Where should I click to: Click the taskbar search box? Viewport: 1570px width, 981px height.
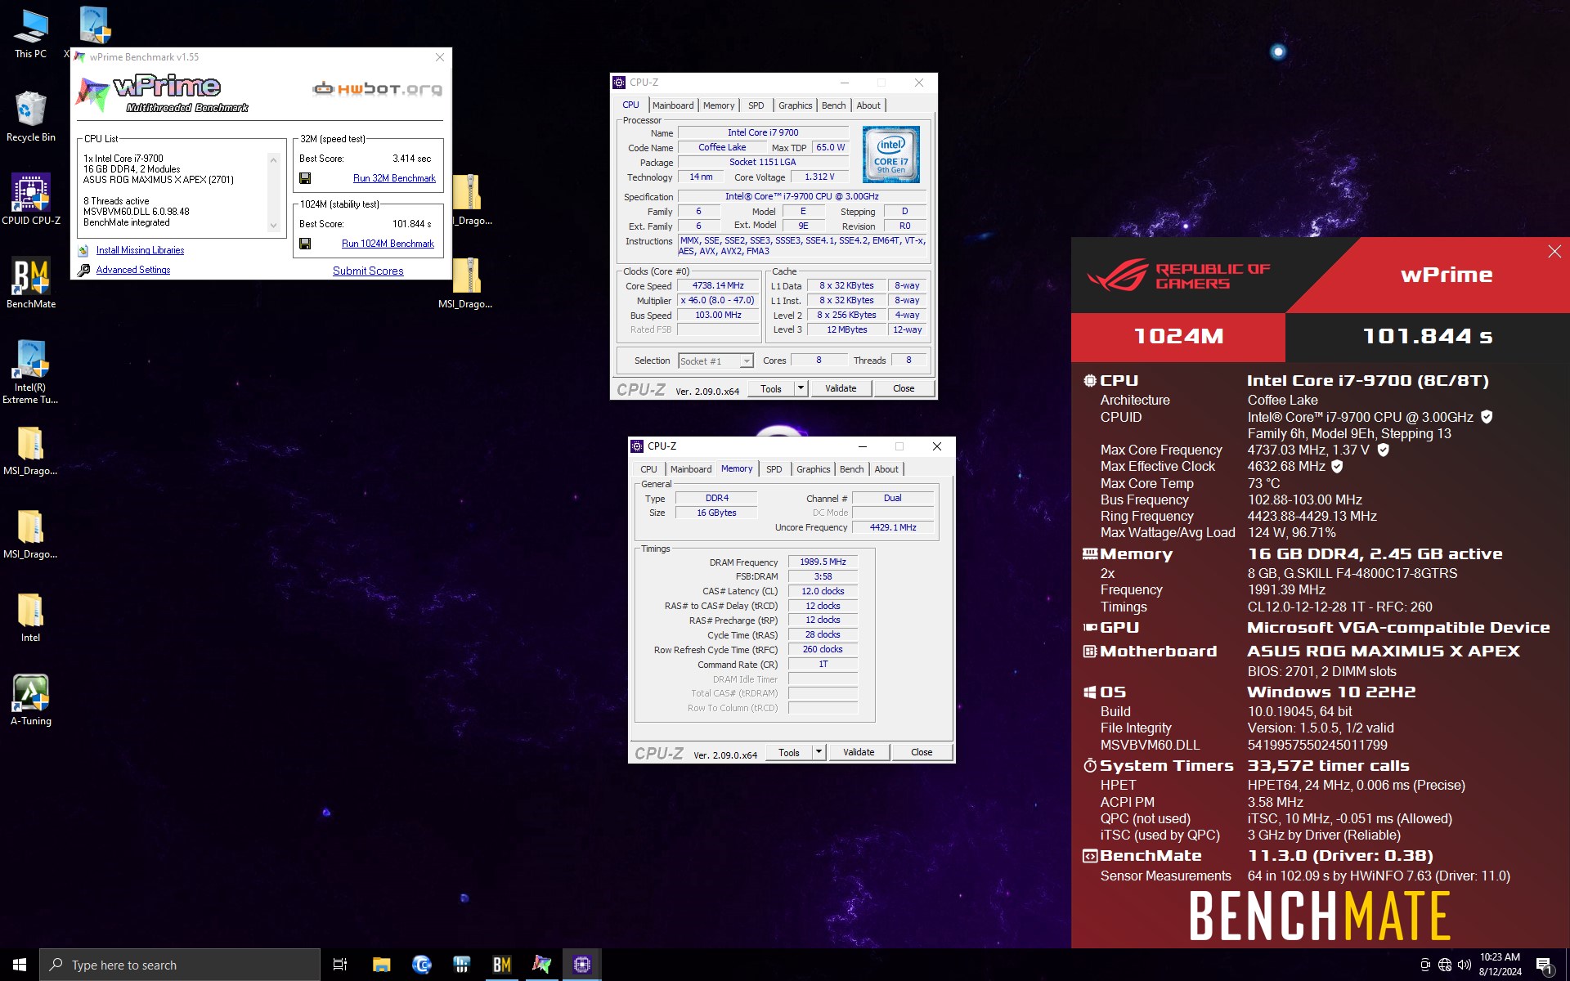click(180, 965)
